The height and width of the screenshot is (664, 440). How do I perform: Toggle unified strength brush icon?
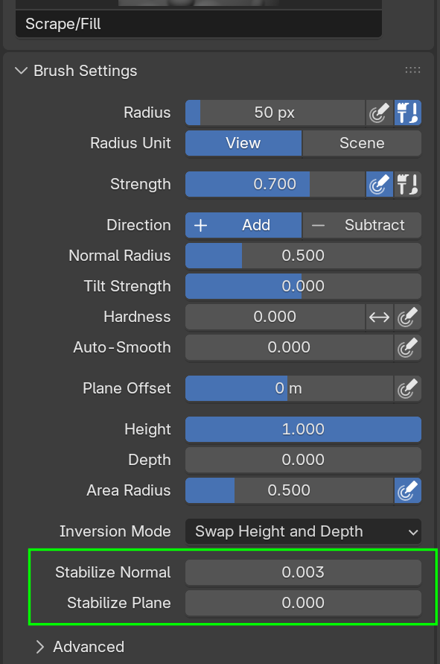pyautogui.click(x=408, y=184)
